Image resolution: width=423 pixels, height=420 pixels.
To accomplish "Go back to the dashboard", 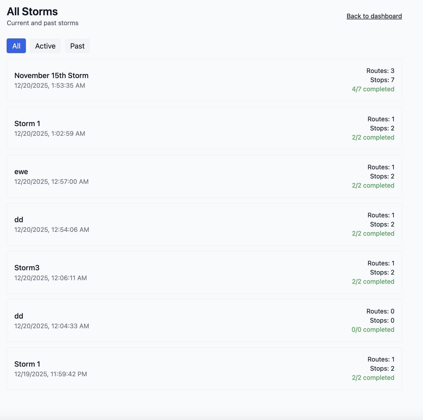I will 374,16.
